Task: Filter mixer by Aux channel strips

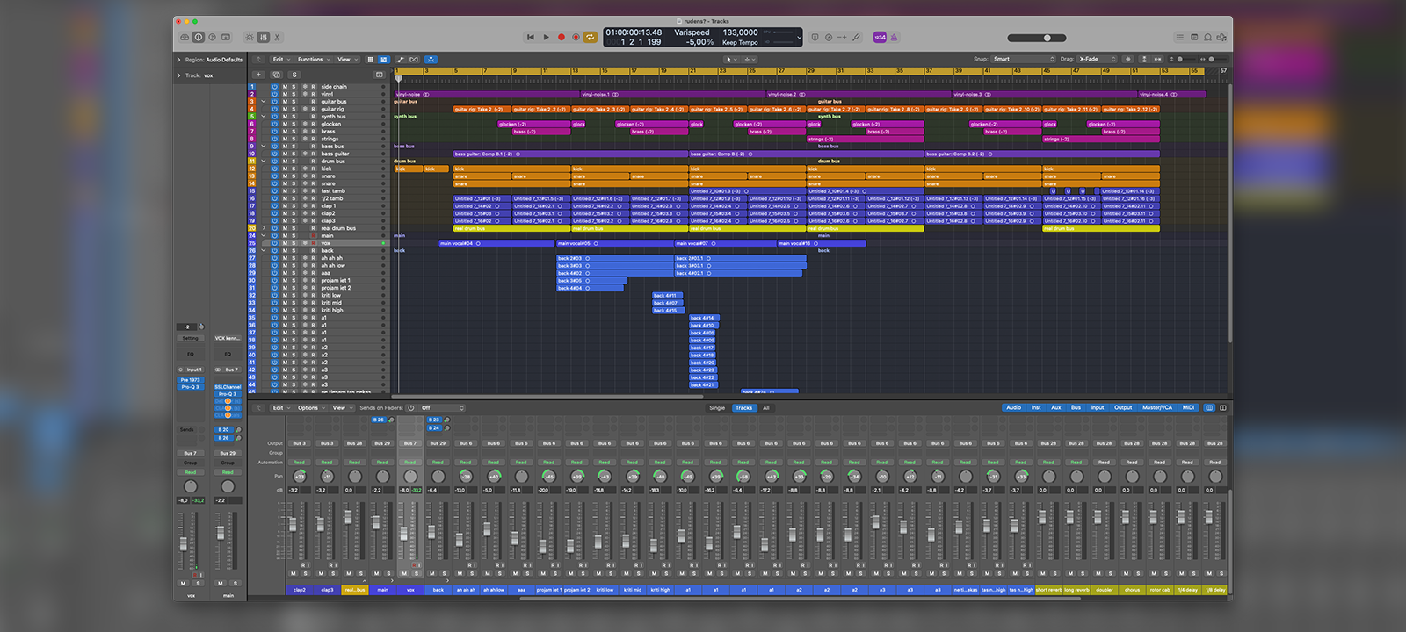Action: (x=1055, y=408)
